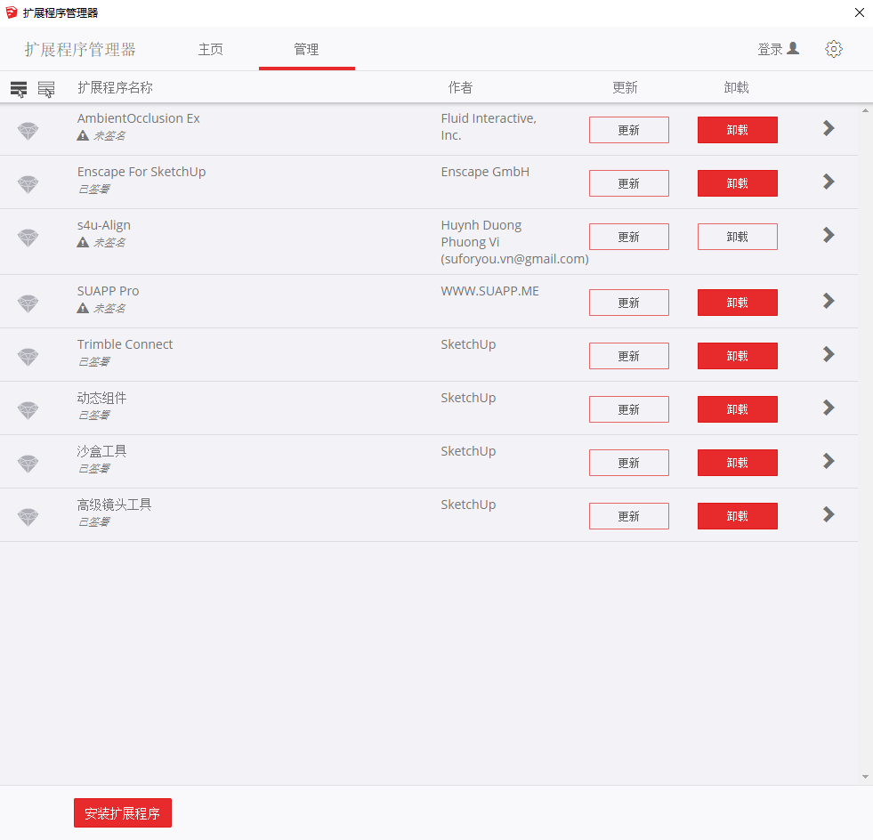Expand 高级镜头工具 details chevron
Image resolution: width=873 pixels, height=840 pixels.
tap(829, 514)
